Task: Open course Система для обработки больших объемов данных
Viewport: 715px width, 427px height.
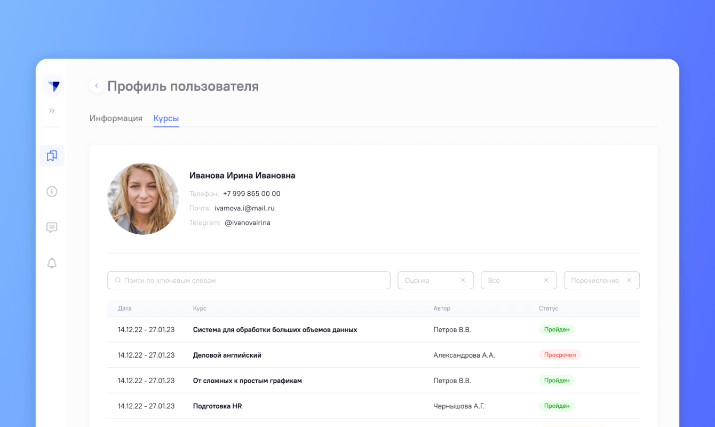Action: pos(275,330)
